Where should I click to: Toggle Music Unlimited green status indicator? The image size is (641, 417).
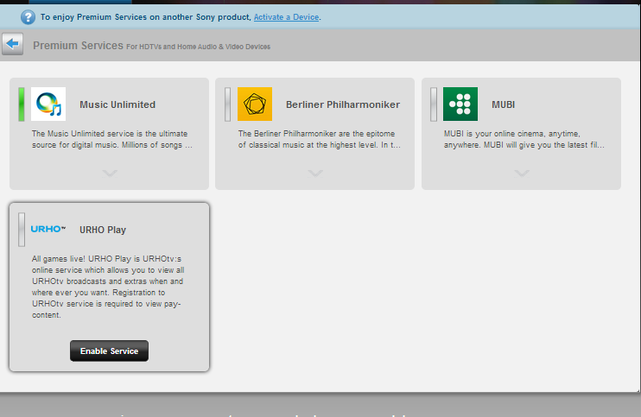tap(22, 104)
